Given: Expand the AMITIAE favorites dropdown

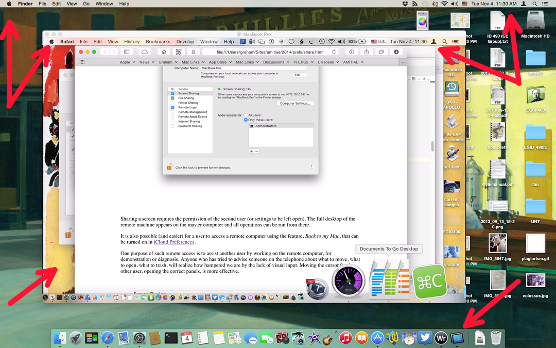Looking at the screenshot, I should [x=353, y=62].
